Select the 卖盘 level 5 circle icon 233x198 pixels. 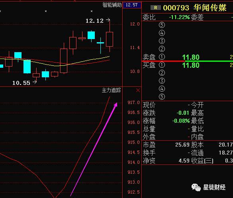(x=162, y=25)
